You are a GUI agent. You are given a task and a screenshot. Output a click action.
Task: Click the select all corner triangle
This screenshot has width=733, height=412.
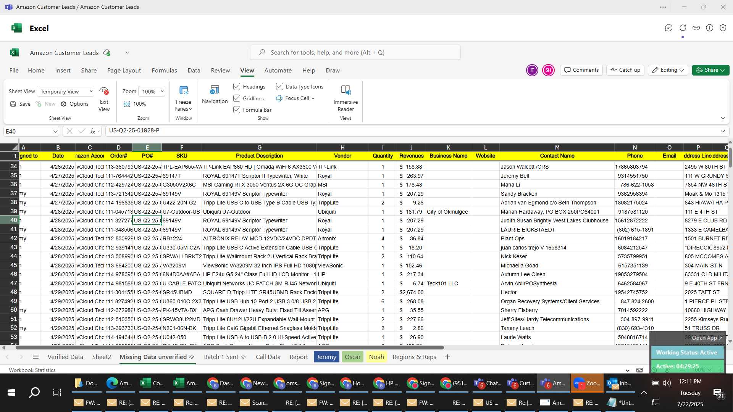point(15,148)
